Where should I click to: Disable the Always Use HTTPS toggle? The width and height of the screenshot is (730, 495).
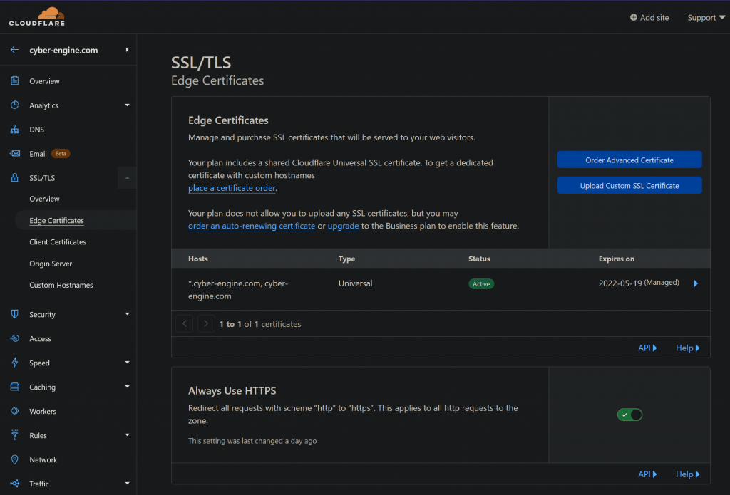click(629, 415)
